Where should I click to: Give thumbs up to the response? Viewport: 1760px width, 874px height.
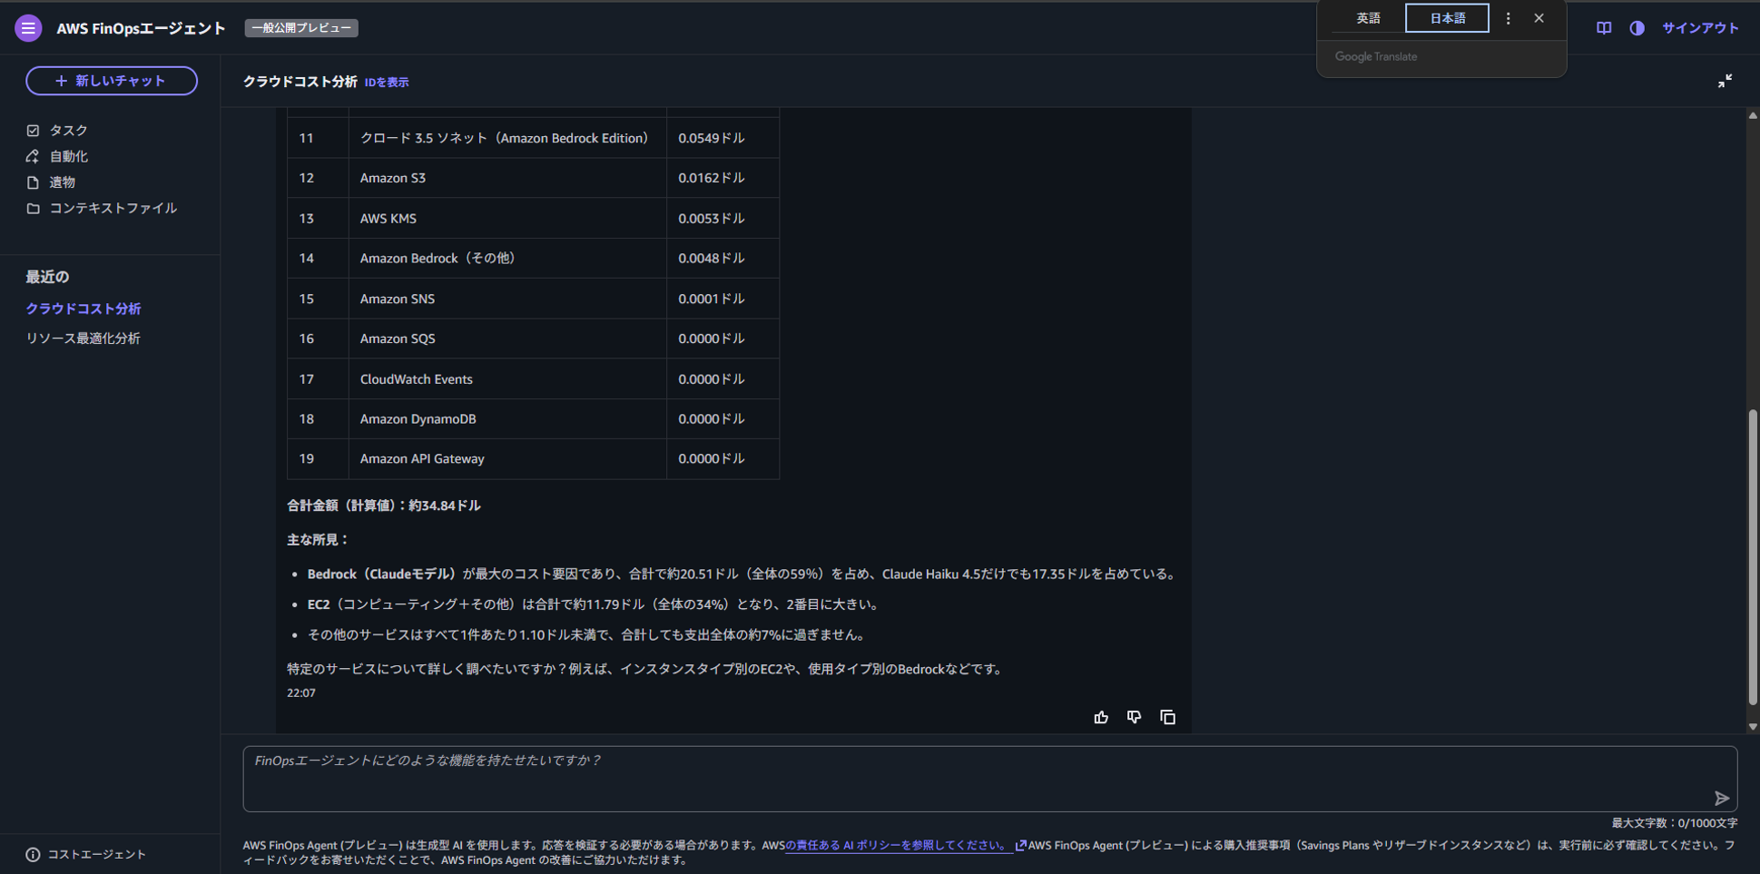point(1101,717)
